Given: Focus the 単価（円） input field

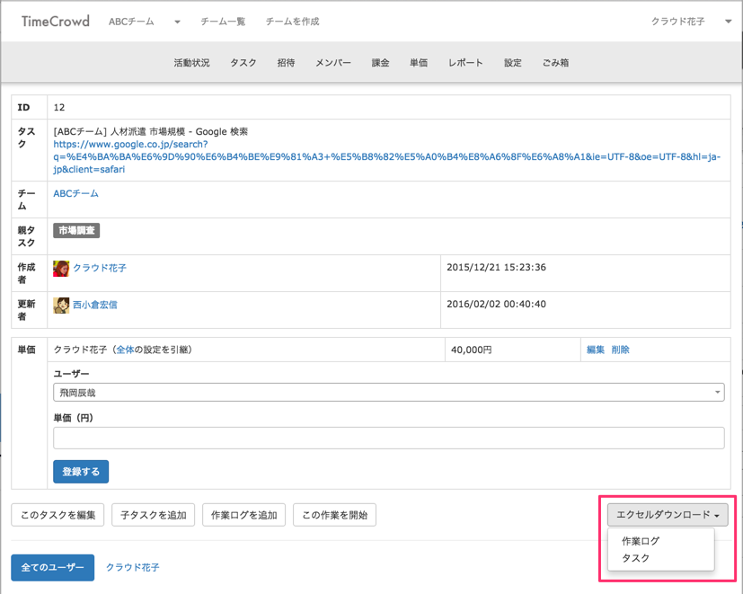Looking at the screenshot, I should (388, 438).
